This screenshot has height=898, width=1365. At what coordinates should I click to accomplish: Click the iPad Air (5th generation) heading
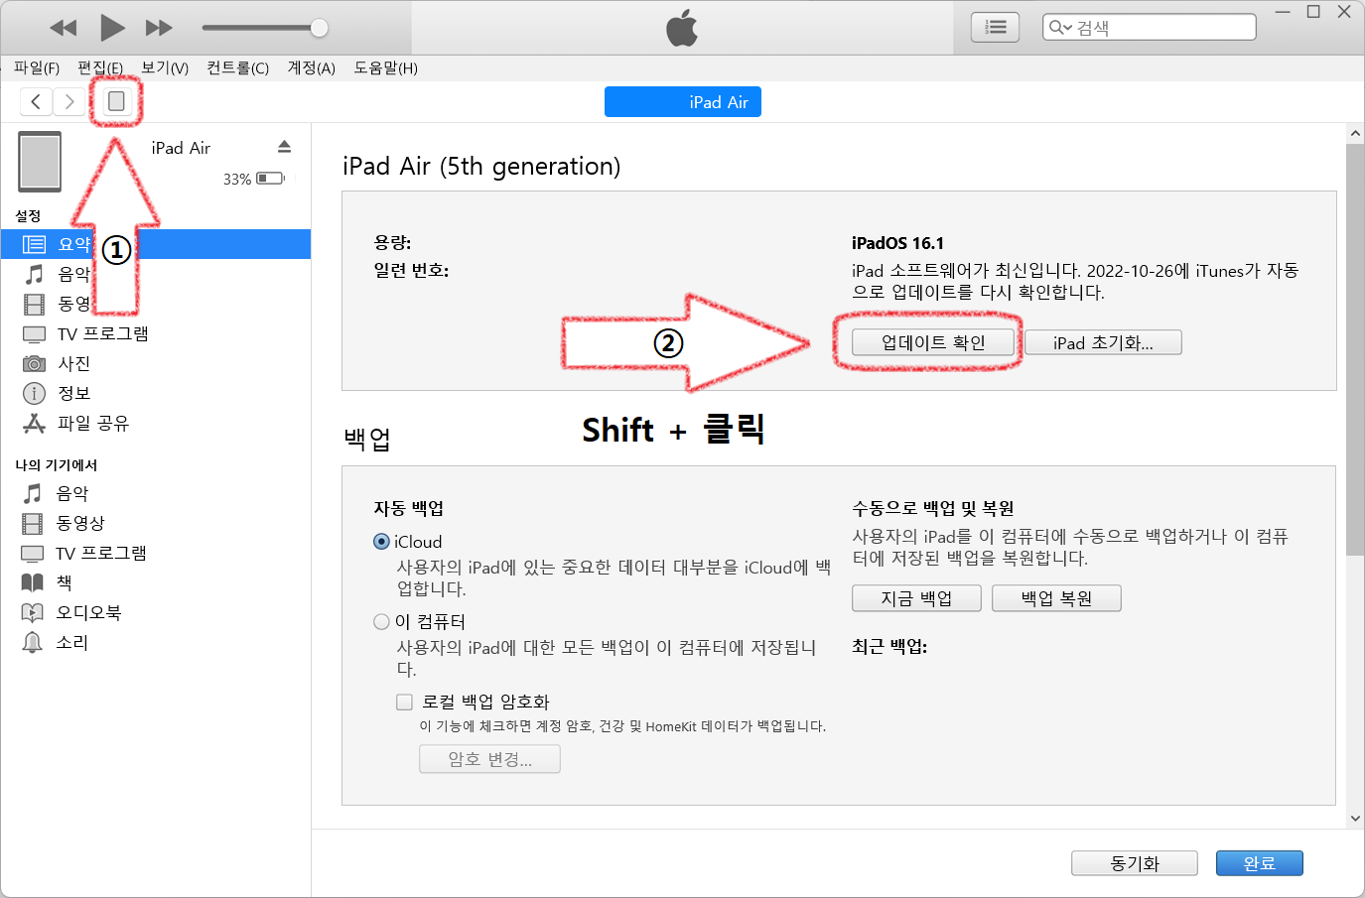[481, 166]
